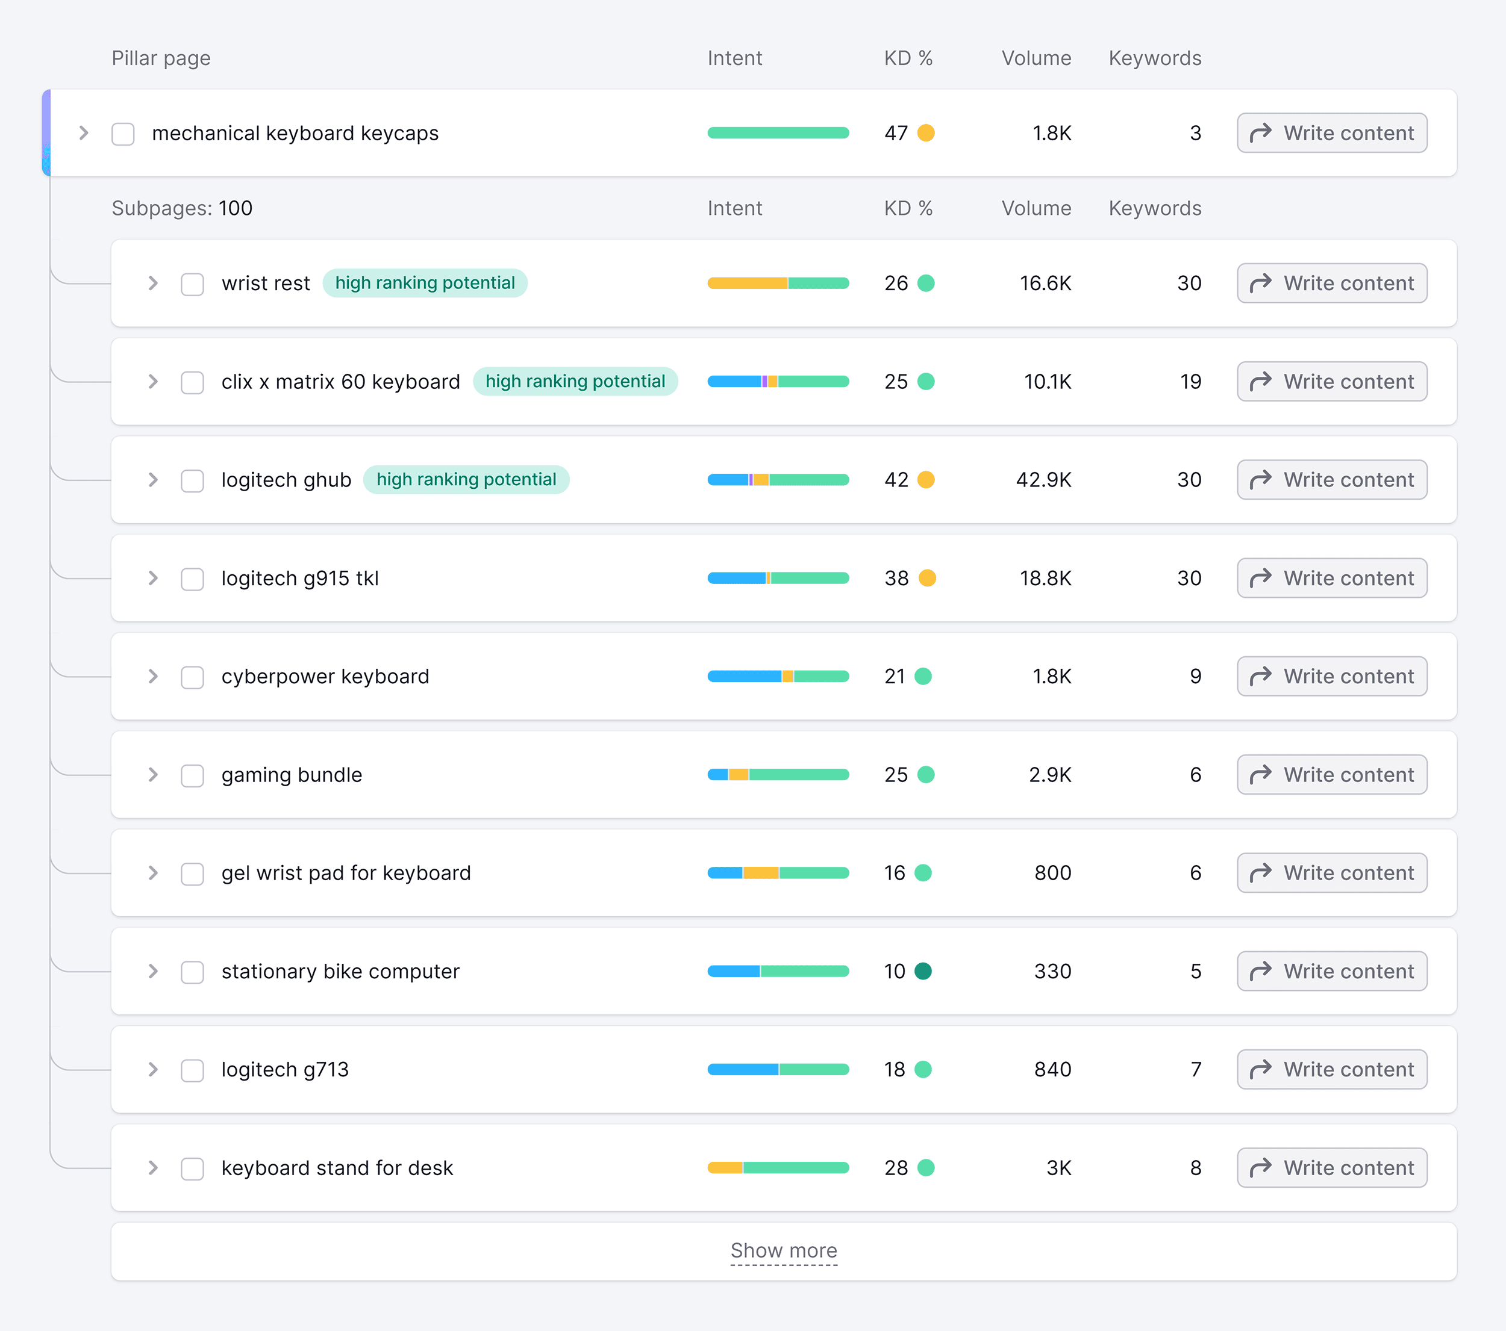Click the intent bar for keyboard stand for desk
Screen dimensions: 1506x1331
click(778, 1168)
